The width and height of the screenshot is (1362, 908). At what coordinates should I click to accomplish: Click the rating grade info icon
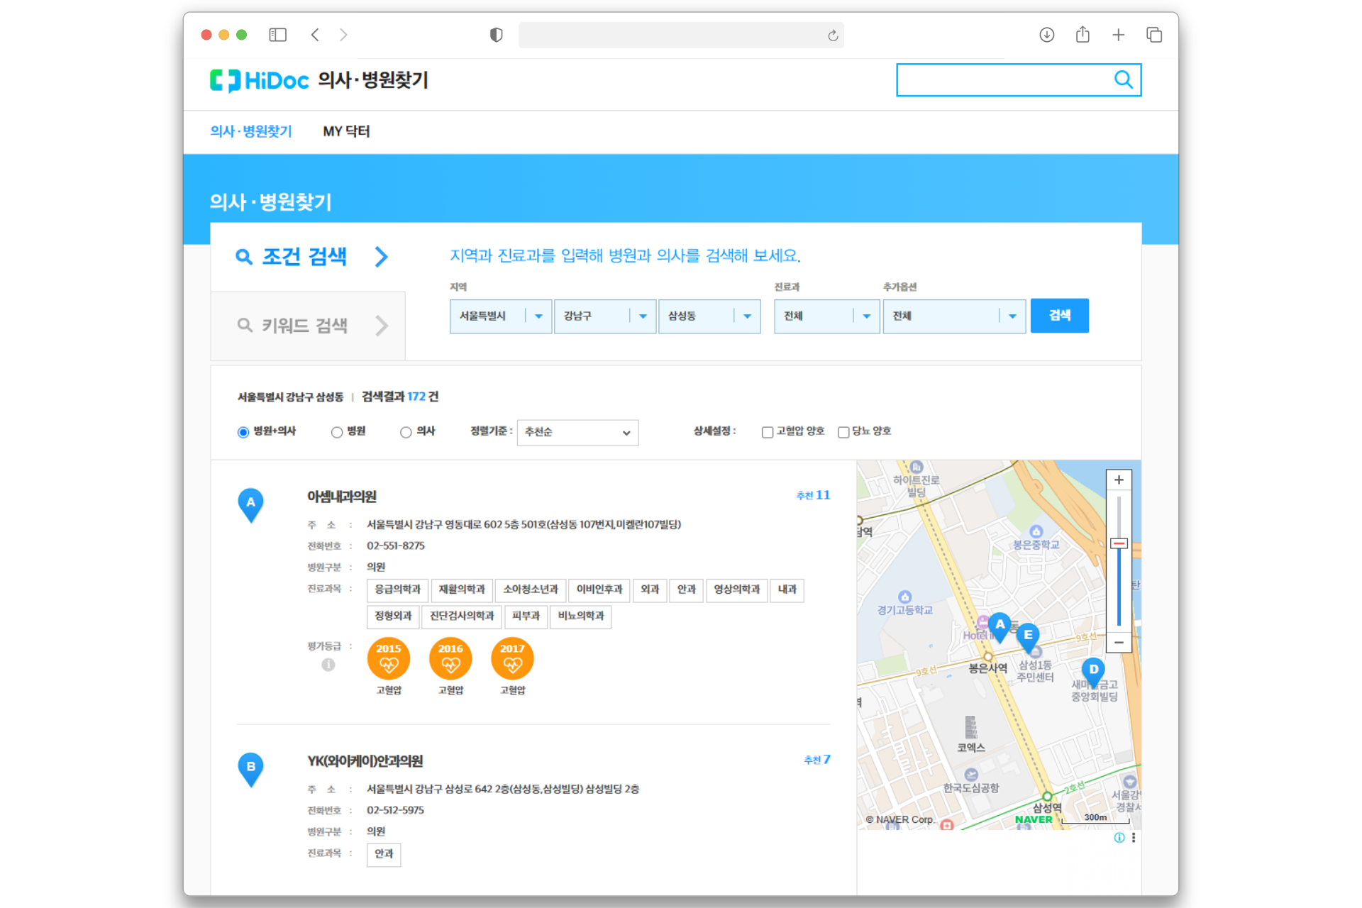point(328,665)
